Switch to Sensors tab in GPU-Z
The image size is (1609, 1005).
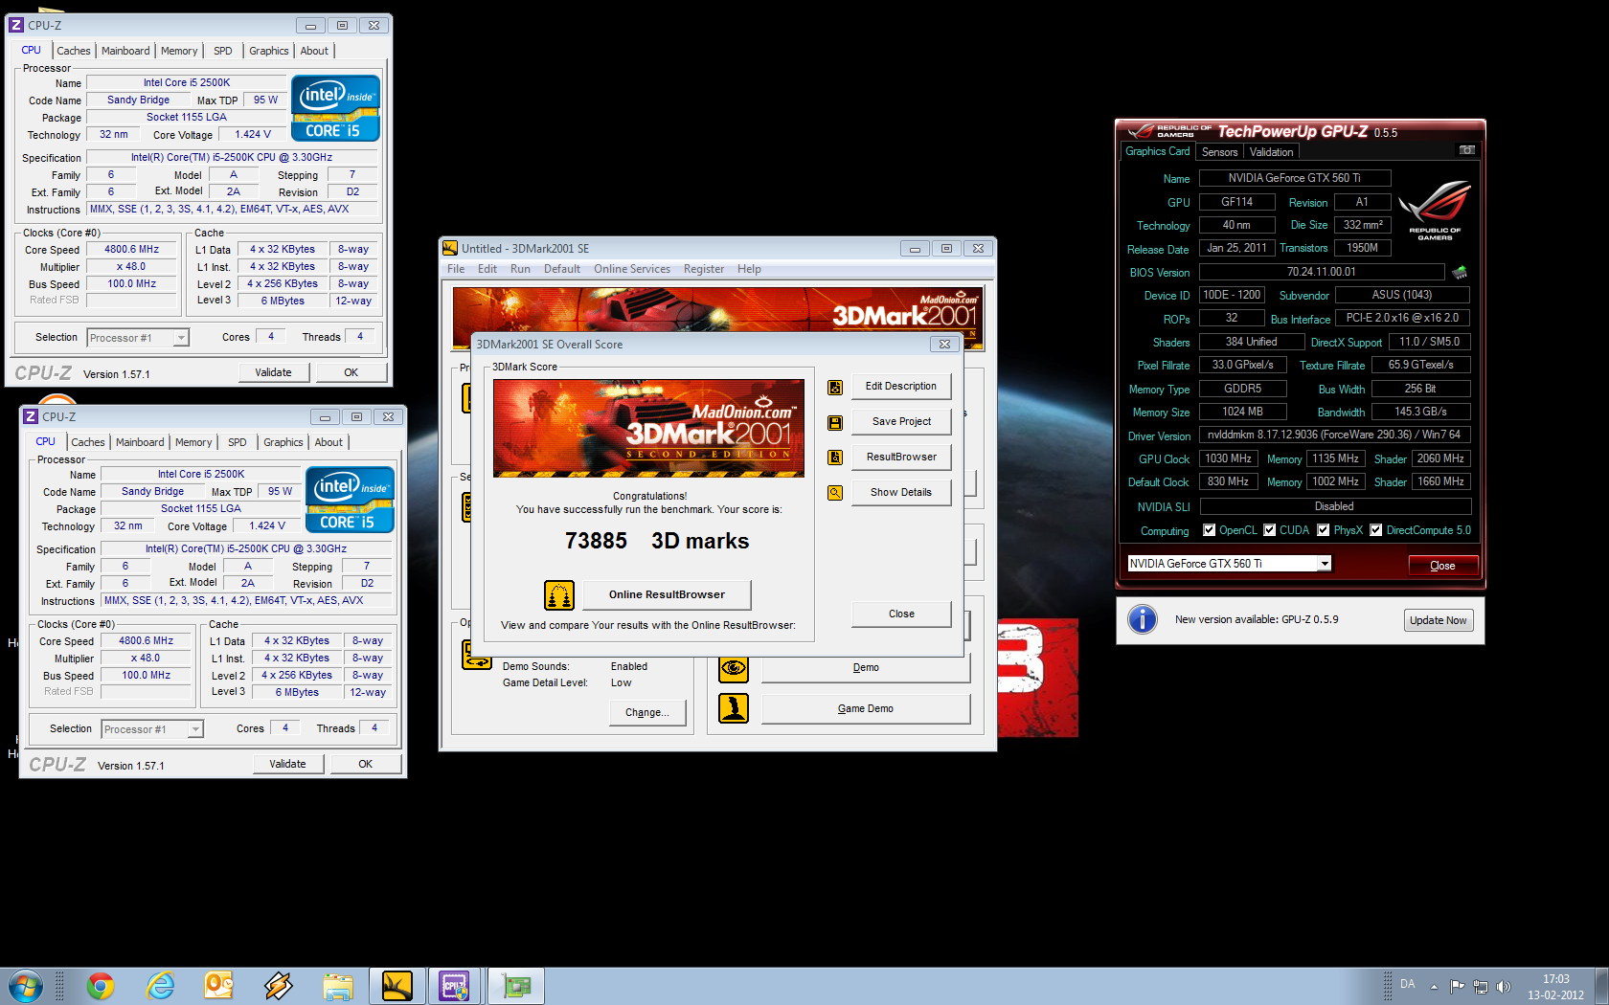coord(1220,152)
